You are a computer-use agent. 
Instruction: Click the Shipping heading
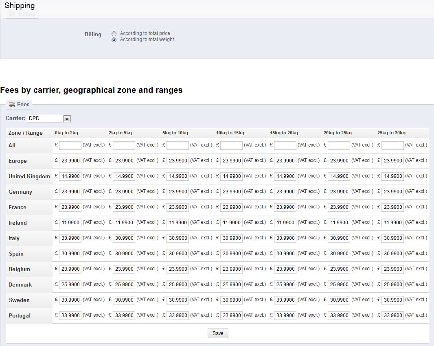pos(20,6)
